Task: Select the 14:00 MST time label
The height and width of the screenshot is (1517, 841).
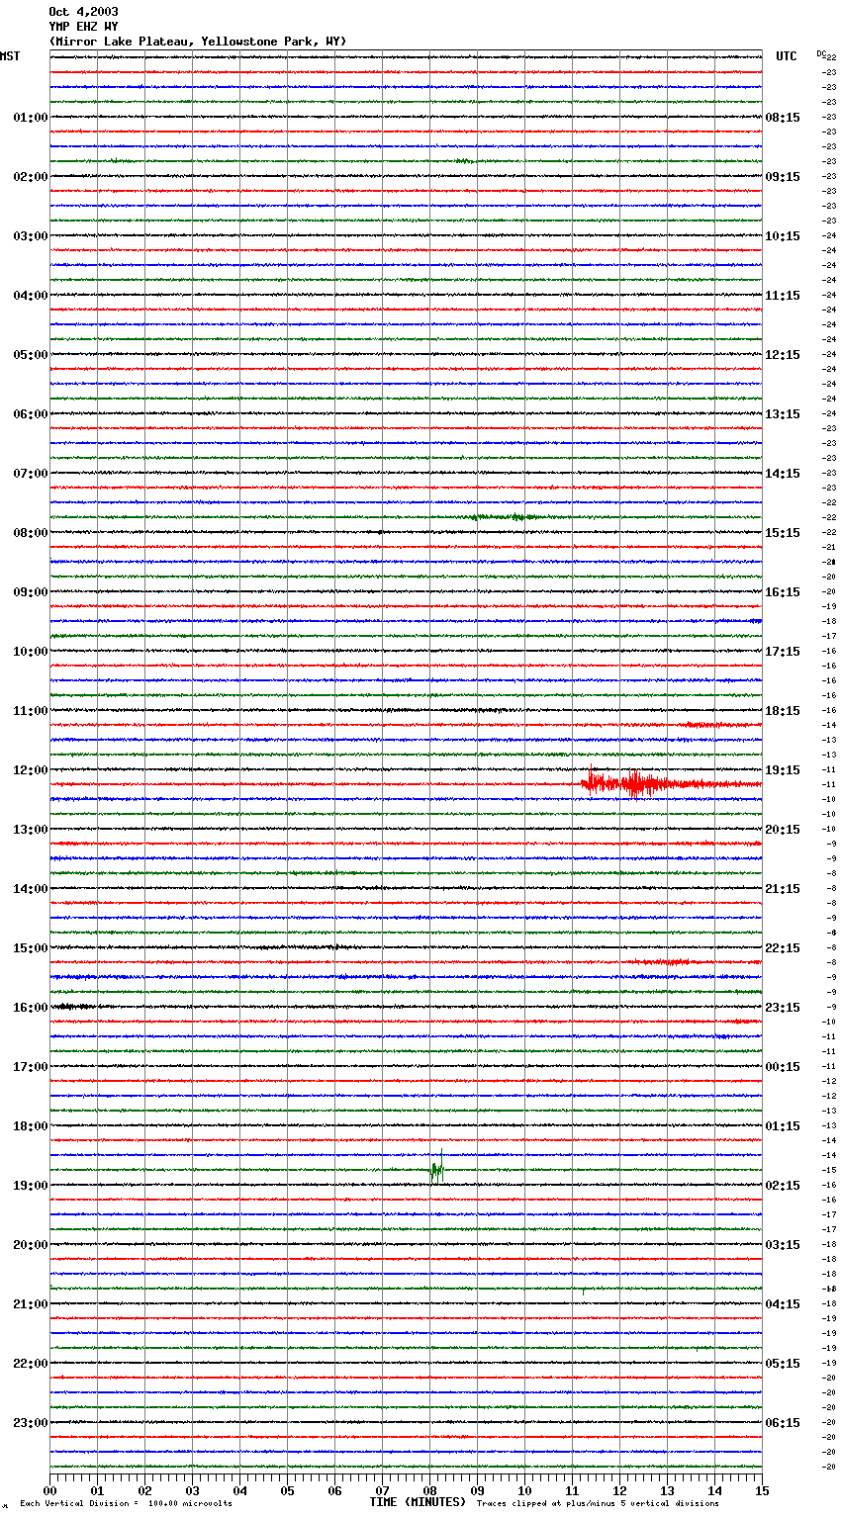Action: (31, 889)
